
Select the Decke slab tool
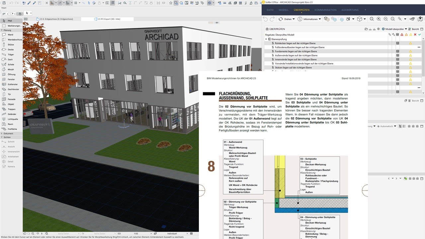click(x=11, y=49)
